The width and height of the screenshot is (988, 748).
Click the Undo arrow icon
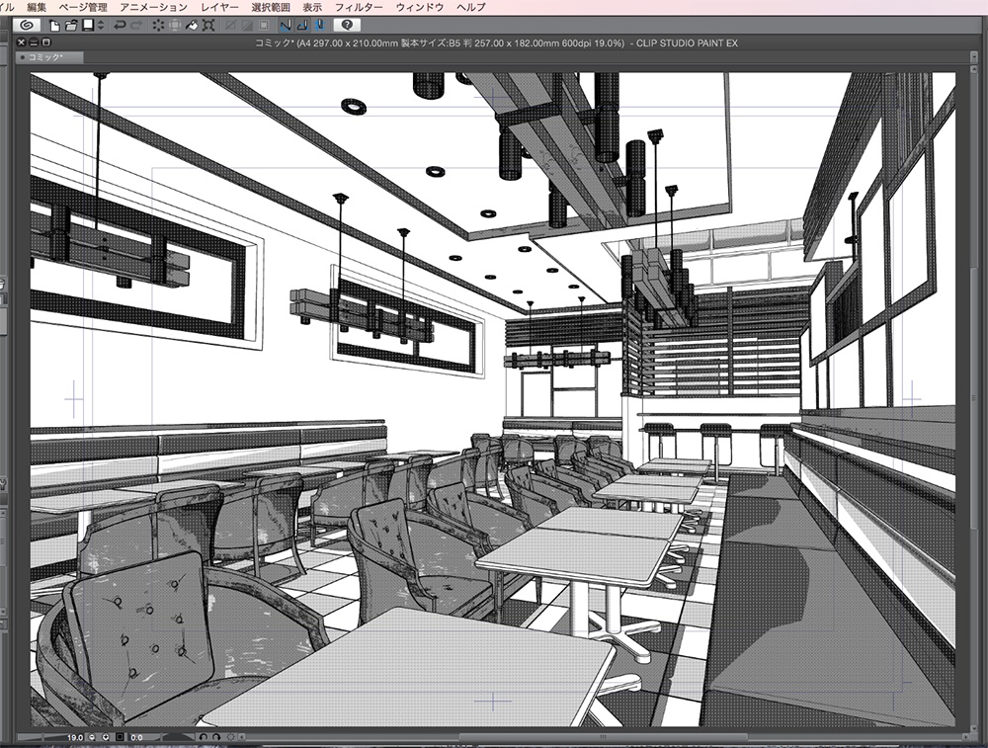pyautogui.click(x=120, y=26)
